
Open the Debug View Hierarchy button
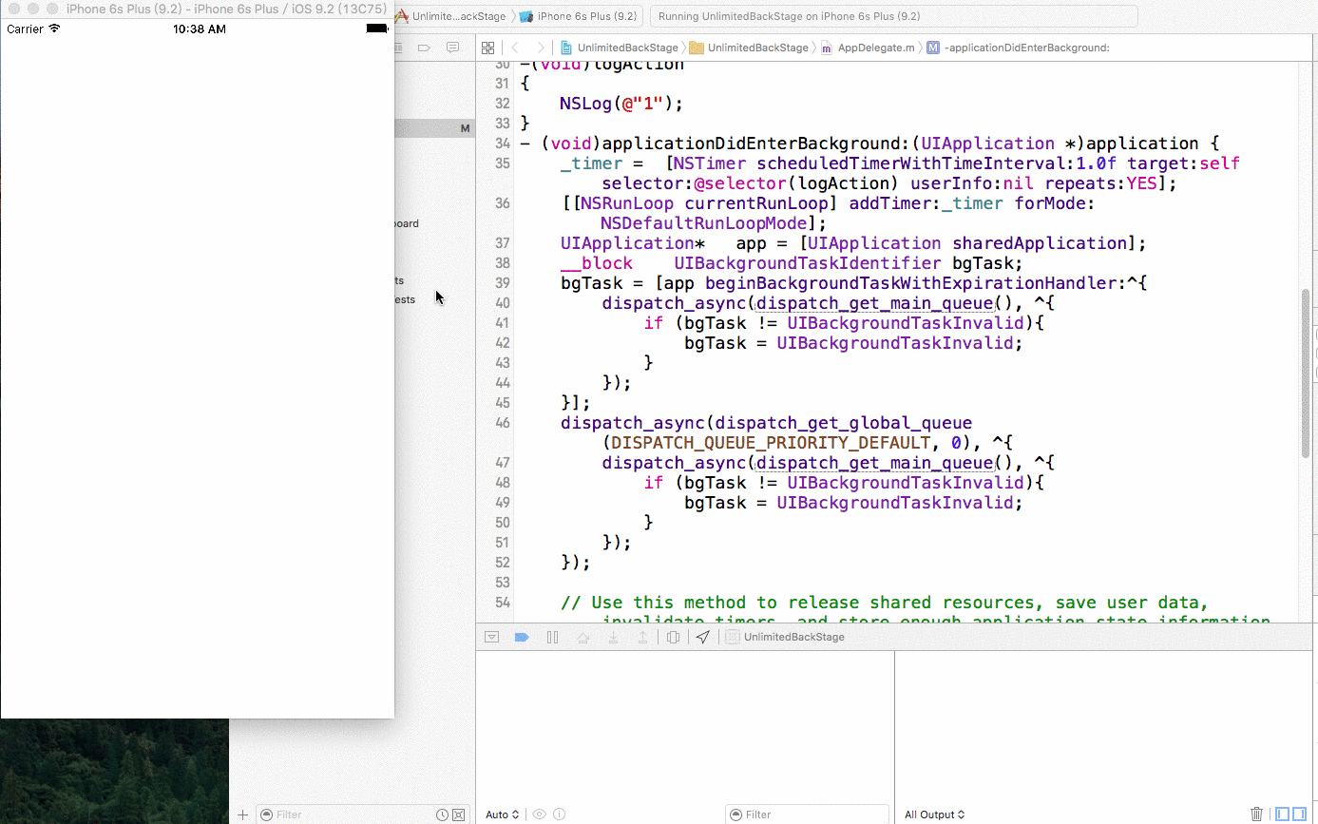tap(673, 637)
